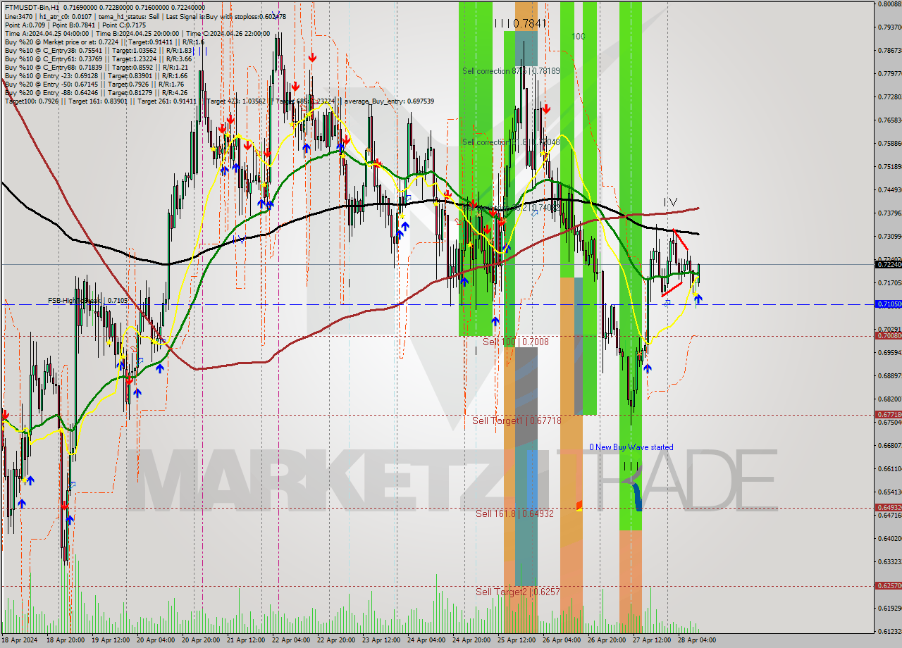The image size is (902, 648).
Task: Click the '23 Apr 12:00' time axis label
Action: [x=381, y=640]
